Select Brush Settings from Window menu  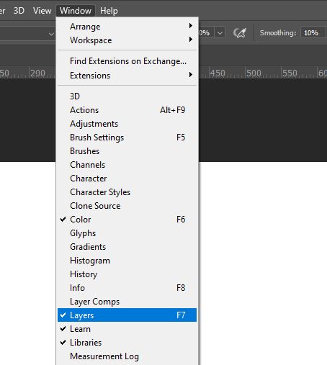127,138
